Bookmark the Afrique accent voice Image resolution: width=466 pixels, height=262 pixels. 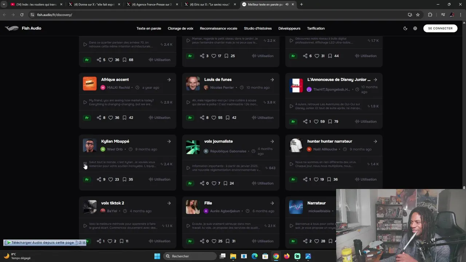(125, 118)
